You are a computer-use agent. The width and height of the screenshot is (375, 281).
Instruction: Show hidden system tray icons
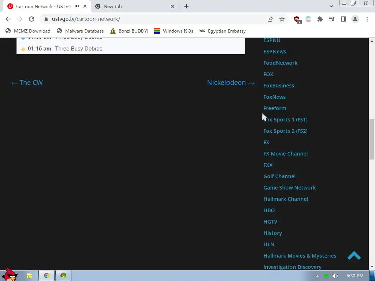tap(317, 276)
